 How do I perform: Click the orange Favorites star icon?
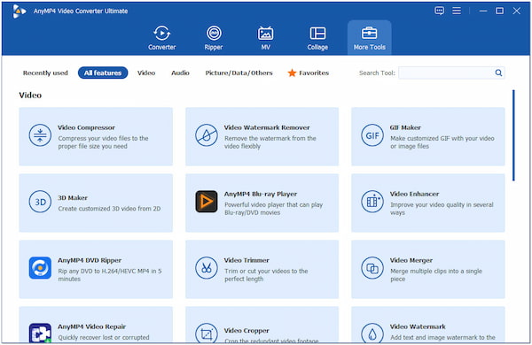292,73
